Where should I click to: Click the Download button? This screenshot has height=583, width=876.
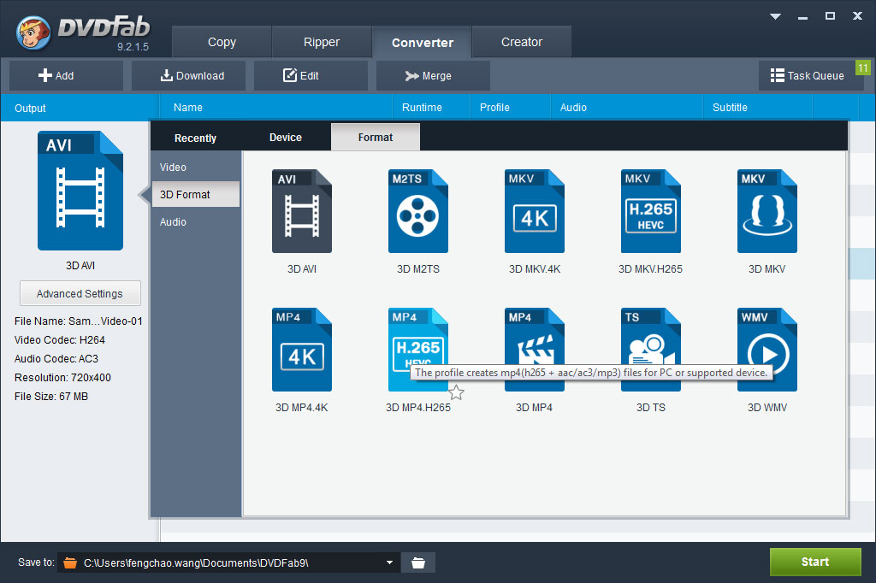(188, 75)
